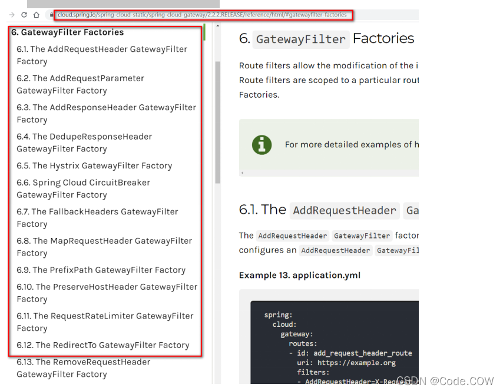Open 6.5 Hystrix GatewayFilter Factory link
The height and width of the screenshot is (391, 503).
(94, 165)
